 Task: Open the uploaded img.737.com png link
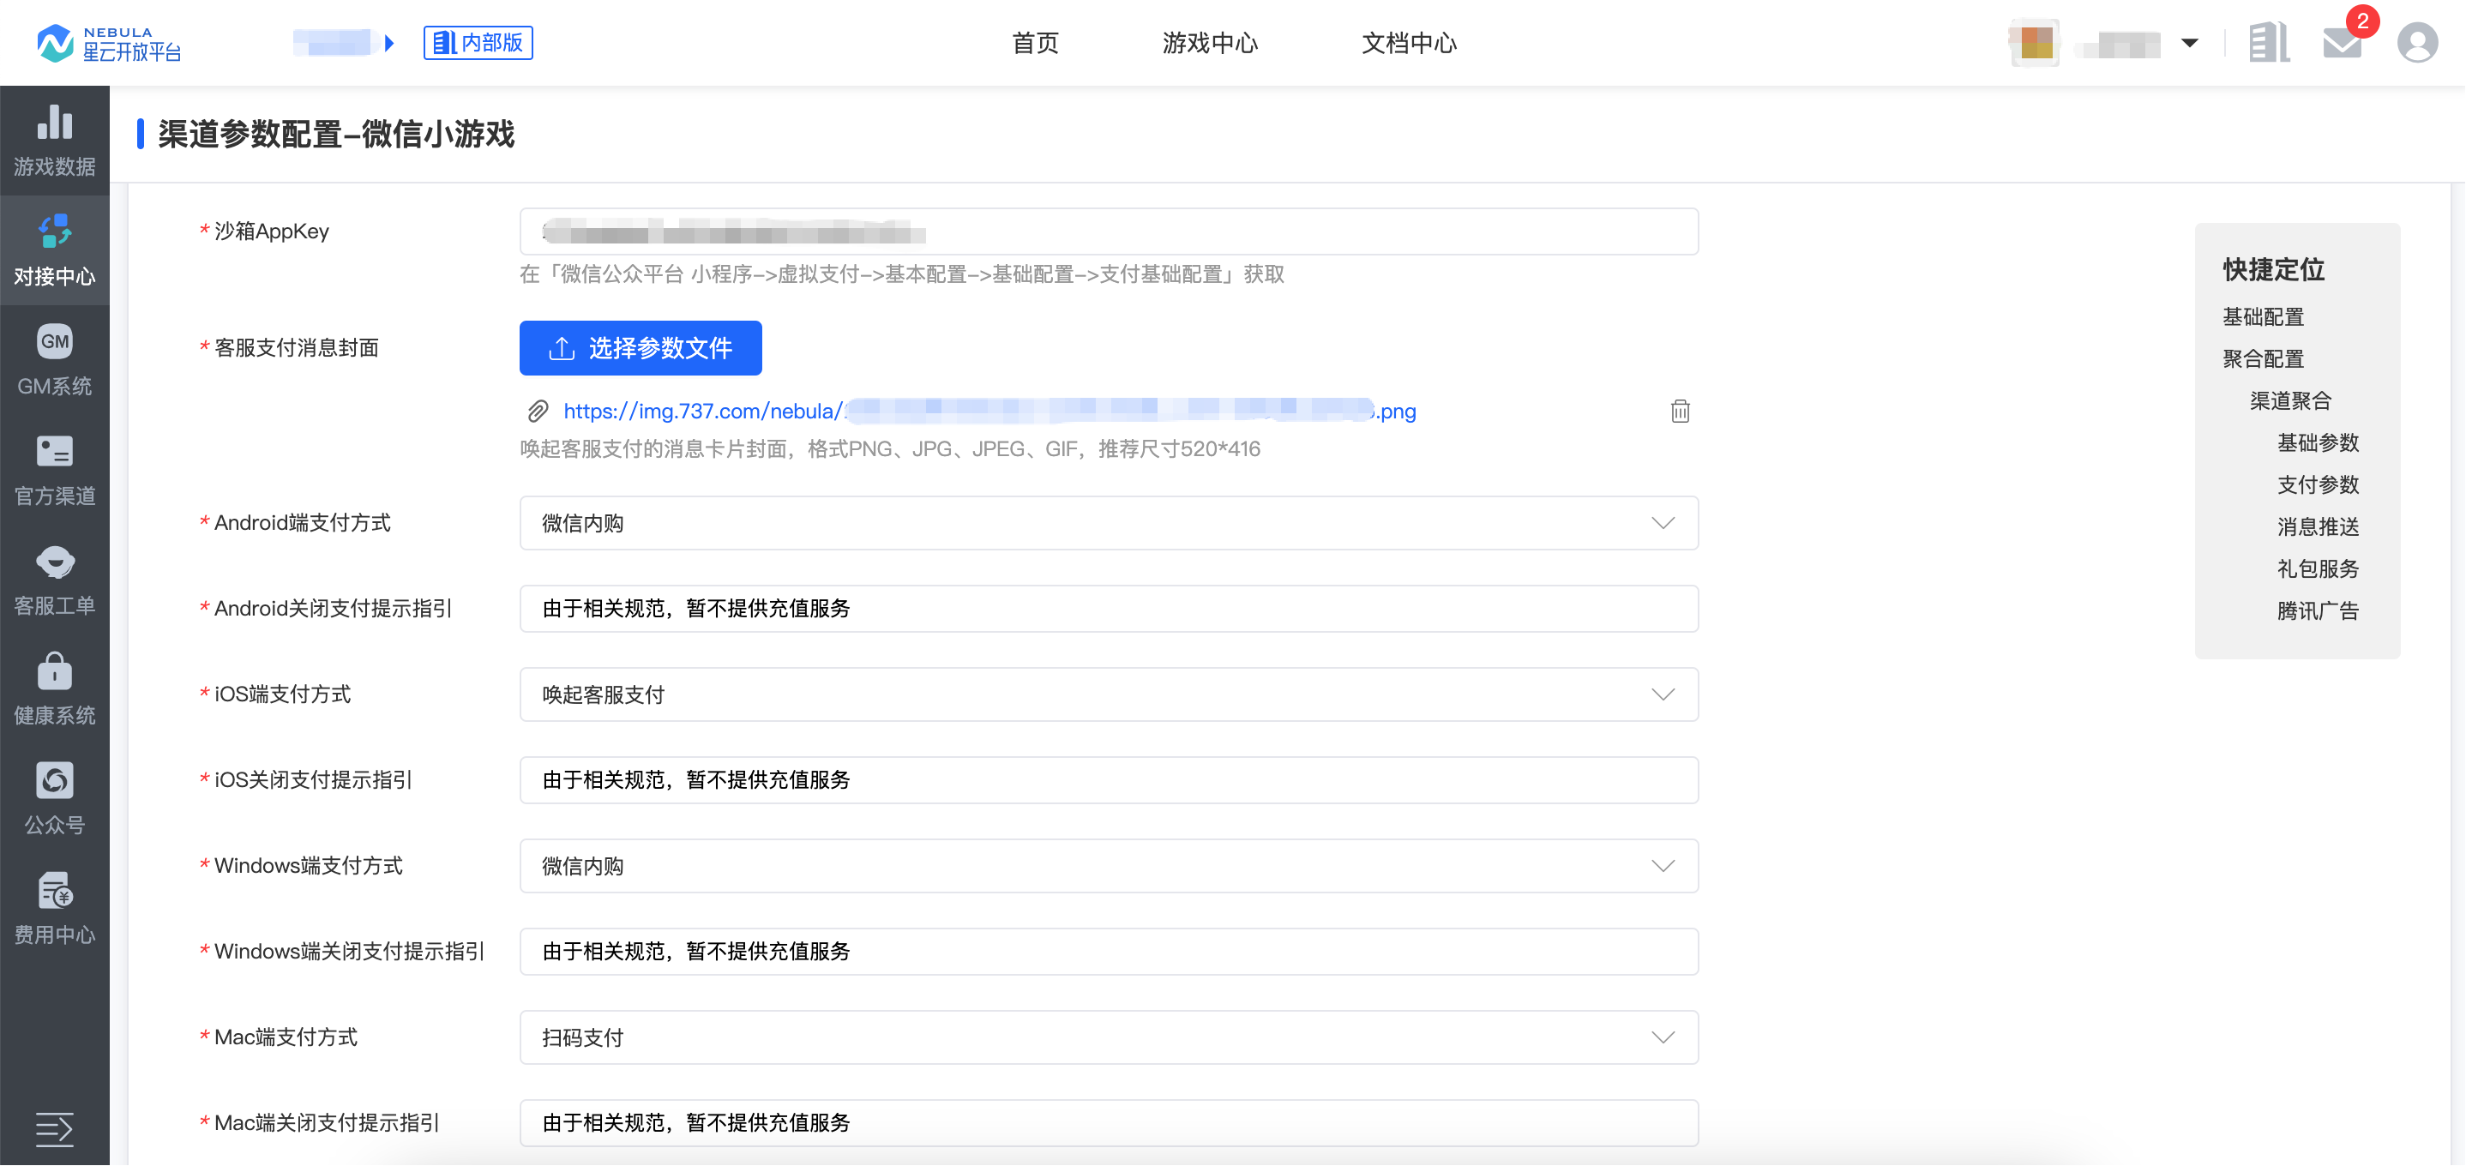pyautogui.click(x=989, y=412)
